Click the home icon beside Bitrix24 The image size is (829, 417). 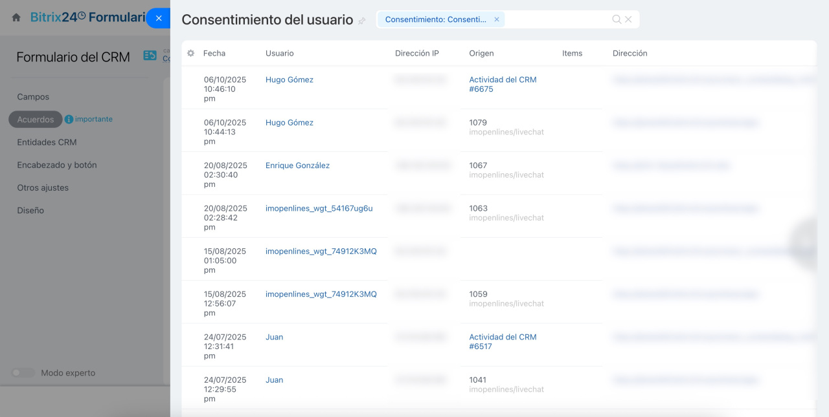16,18
